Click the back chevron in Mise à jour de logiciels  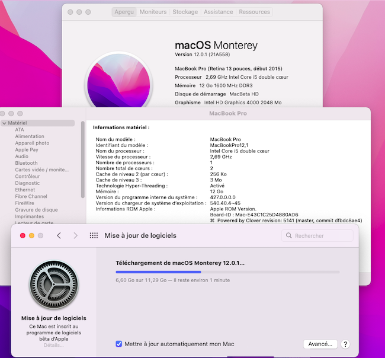tap(59, 236)
